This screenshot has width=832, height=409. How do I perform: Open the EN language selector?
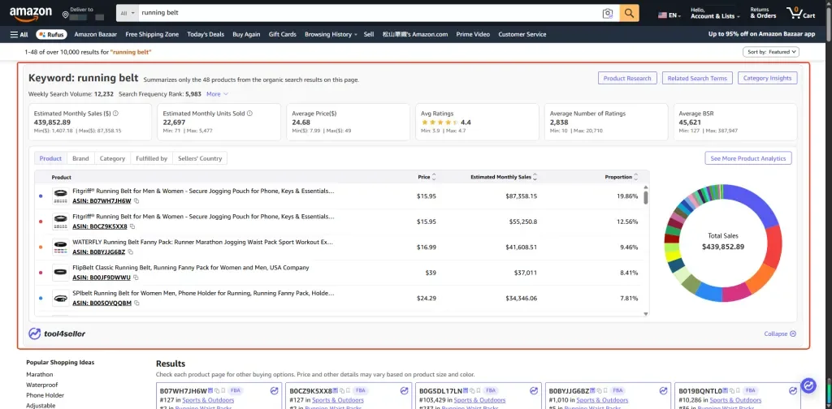(669, 15)
